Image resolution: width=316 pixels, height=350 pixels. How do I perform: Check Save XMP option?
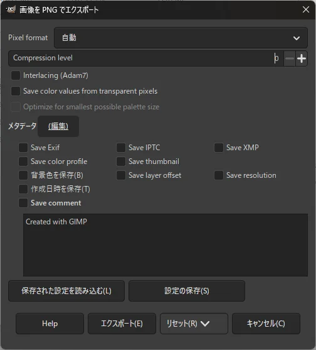coord(219,148)
